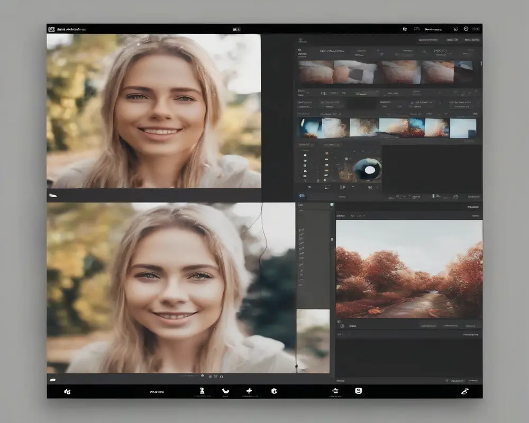The height and width of the screenshot is (423, 529).
Task: Click the plus-shaped icon in the bottom toolbar
Action: 249,391
